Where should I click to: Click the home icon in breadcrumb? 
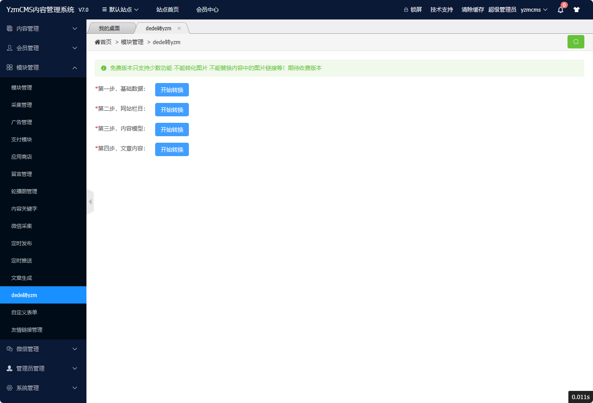97,42
